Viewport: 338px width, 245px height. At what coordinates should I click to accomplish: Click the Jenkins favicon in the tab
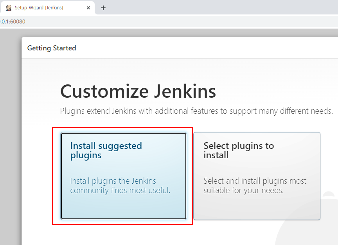point(9,8)
